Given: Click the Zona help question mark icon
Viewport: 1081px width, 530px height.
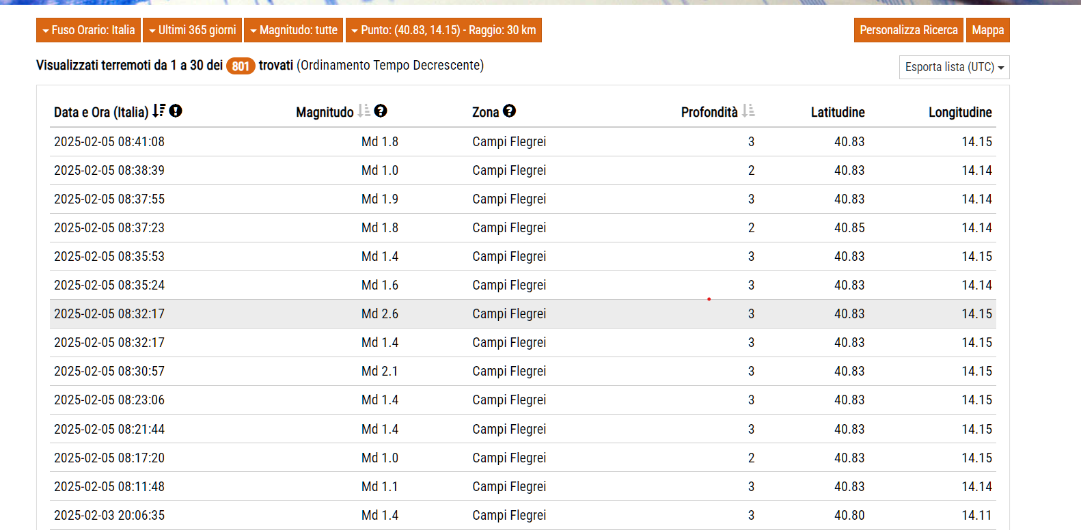Looking at the screenshot, I should click(x=509, y=111).
